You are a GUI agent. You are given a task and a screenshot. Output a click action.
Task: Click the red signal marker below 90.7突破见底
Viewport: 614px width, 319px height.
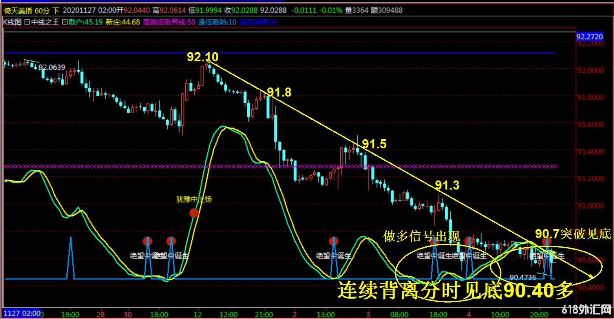click(546, 241)
